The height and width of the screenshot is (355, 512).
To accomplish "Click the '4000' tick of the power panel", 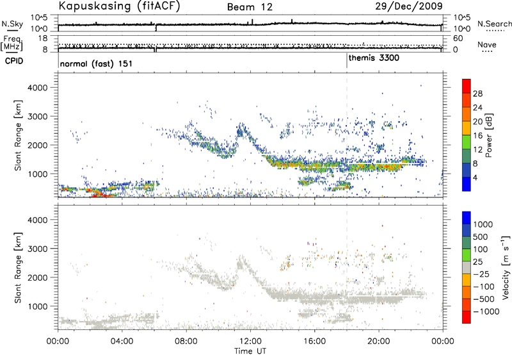I will [38, 88].
